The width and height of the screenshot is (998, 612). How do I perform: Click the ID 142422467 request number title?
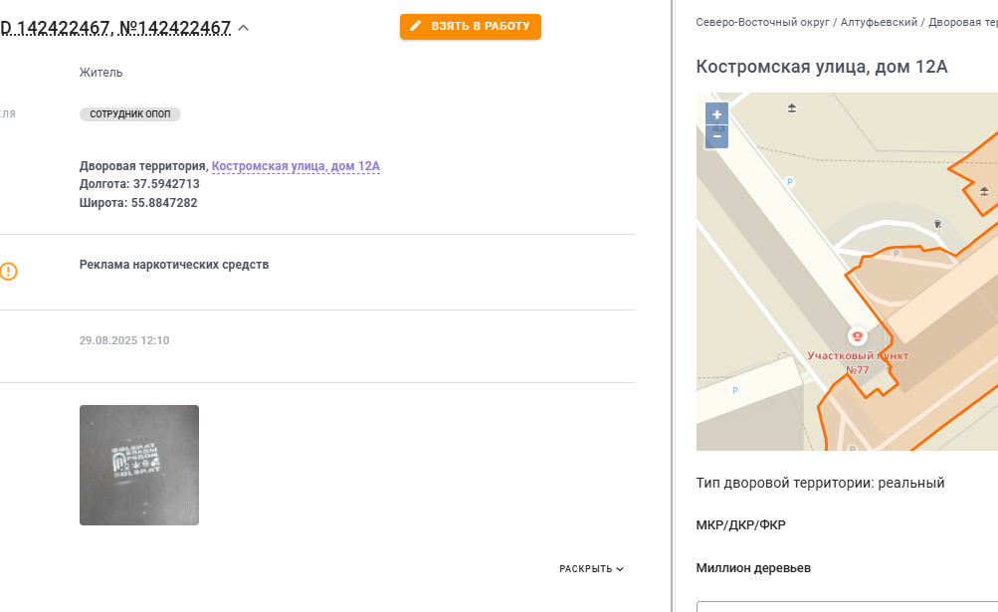[x=115, y=28]
